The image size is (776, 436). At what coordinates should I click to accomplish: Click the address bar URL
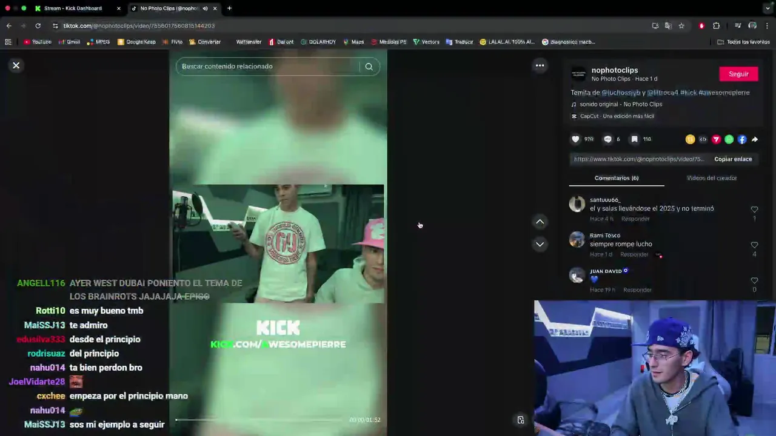(x=139, y=26)
